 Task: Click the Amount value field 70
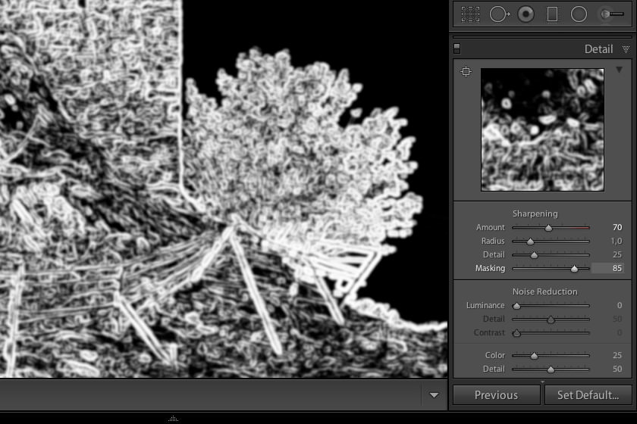[617, 227]
